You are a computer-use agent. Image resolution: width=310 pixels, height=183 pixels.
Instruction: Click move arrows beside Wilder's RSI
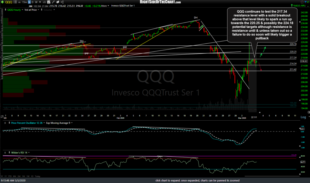(x=9, y=152)
